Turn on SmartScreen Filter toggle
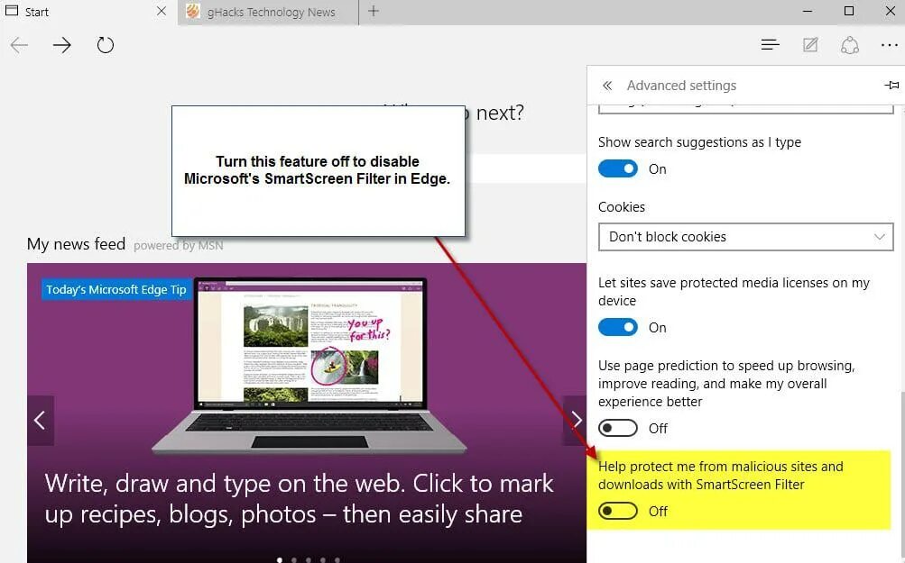Viewport: 905px width, 563px height. click(617, 511)
